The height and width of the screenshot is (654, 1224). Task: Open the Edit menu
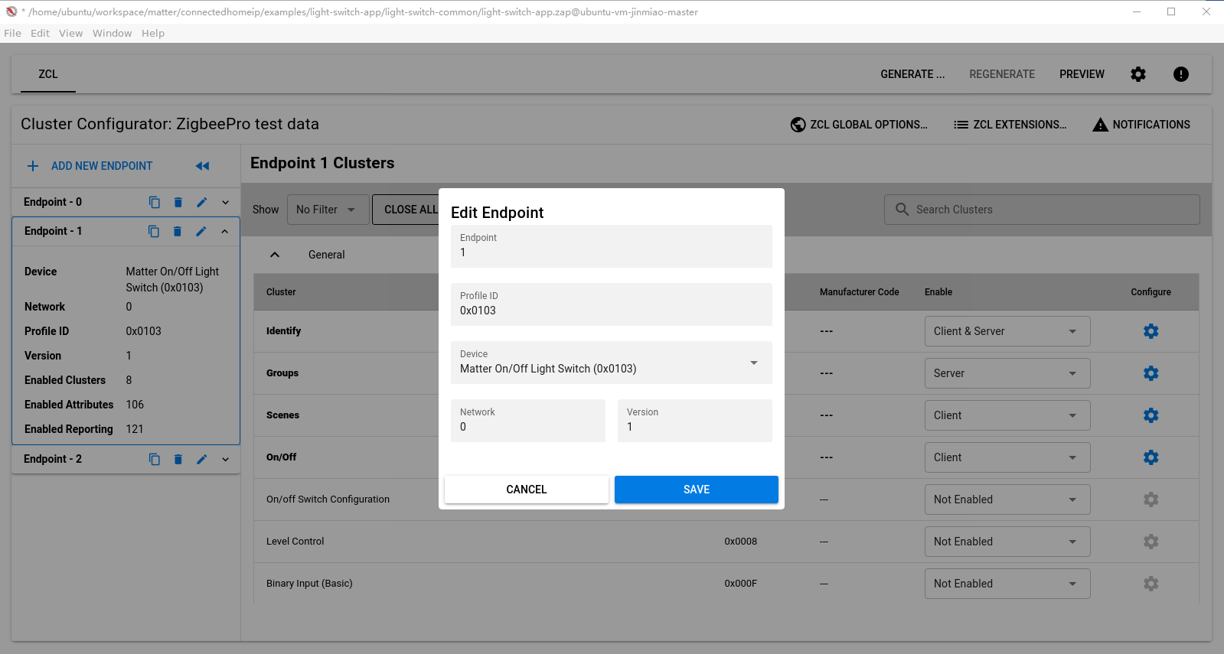[x=40, y=33]
